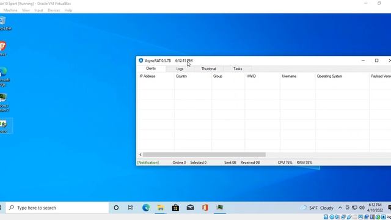Switch to the Tasks tab
Screen dimensions: 391x220
pyautogui.click(x=238, y=69)
